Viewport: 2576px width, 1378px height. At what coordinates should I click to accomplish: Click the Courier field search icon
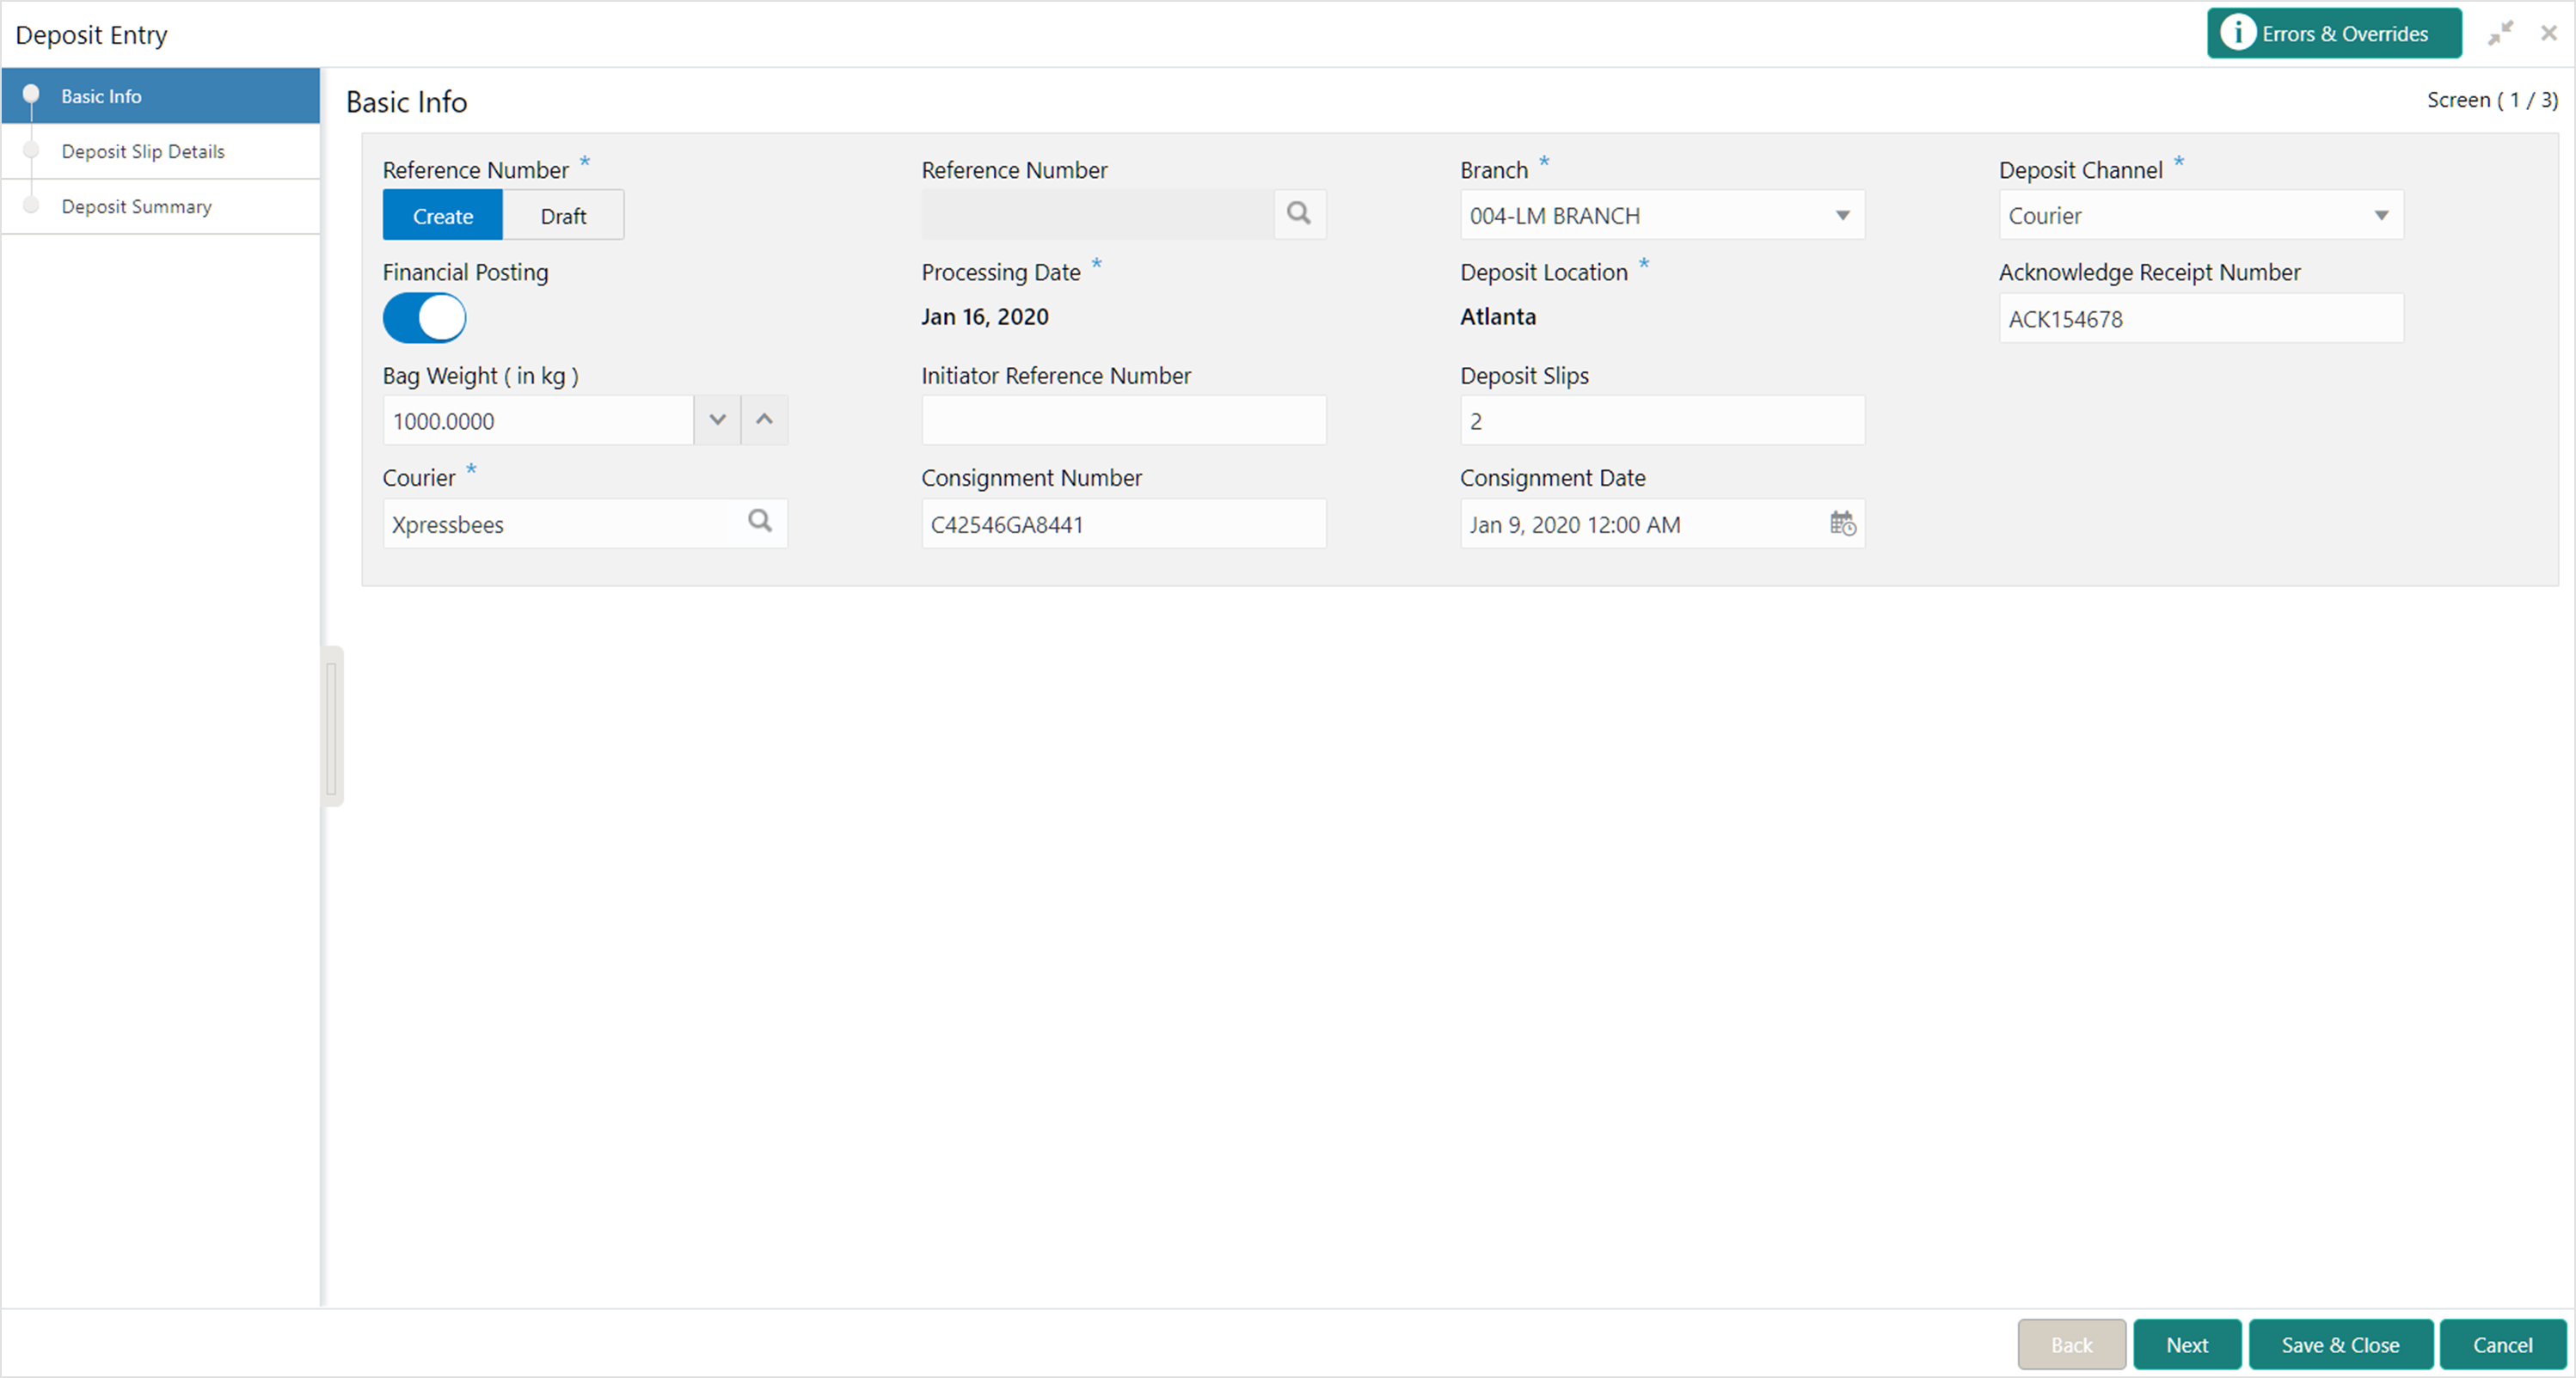tap(760, 521)
